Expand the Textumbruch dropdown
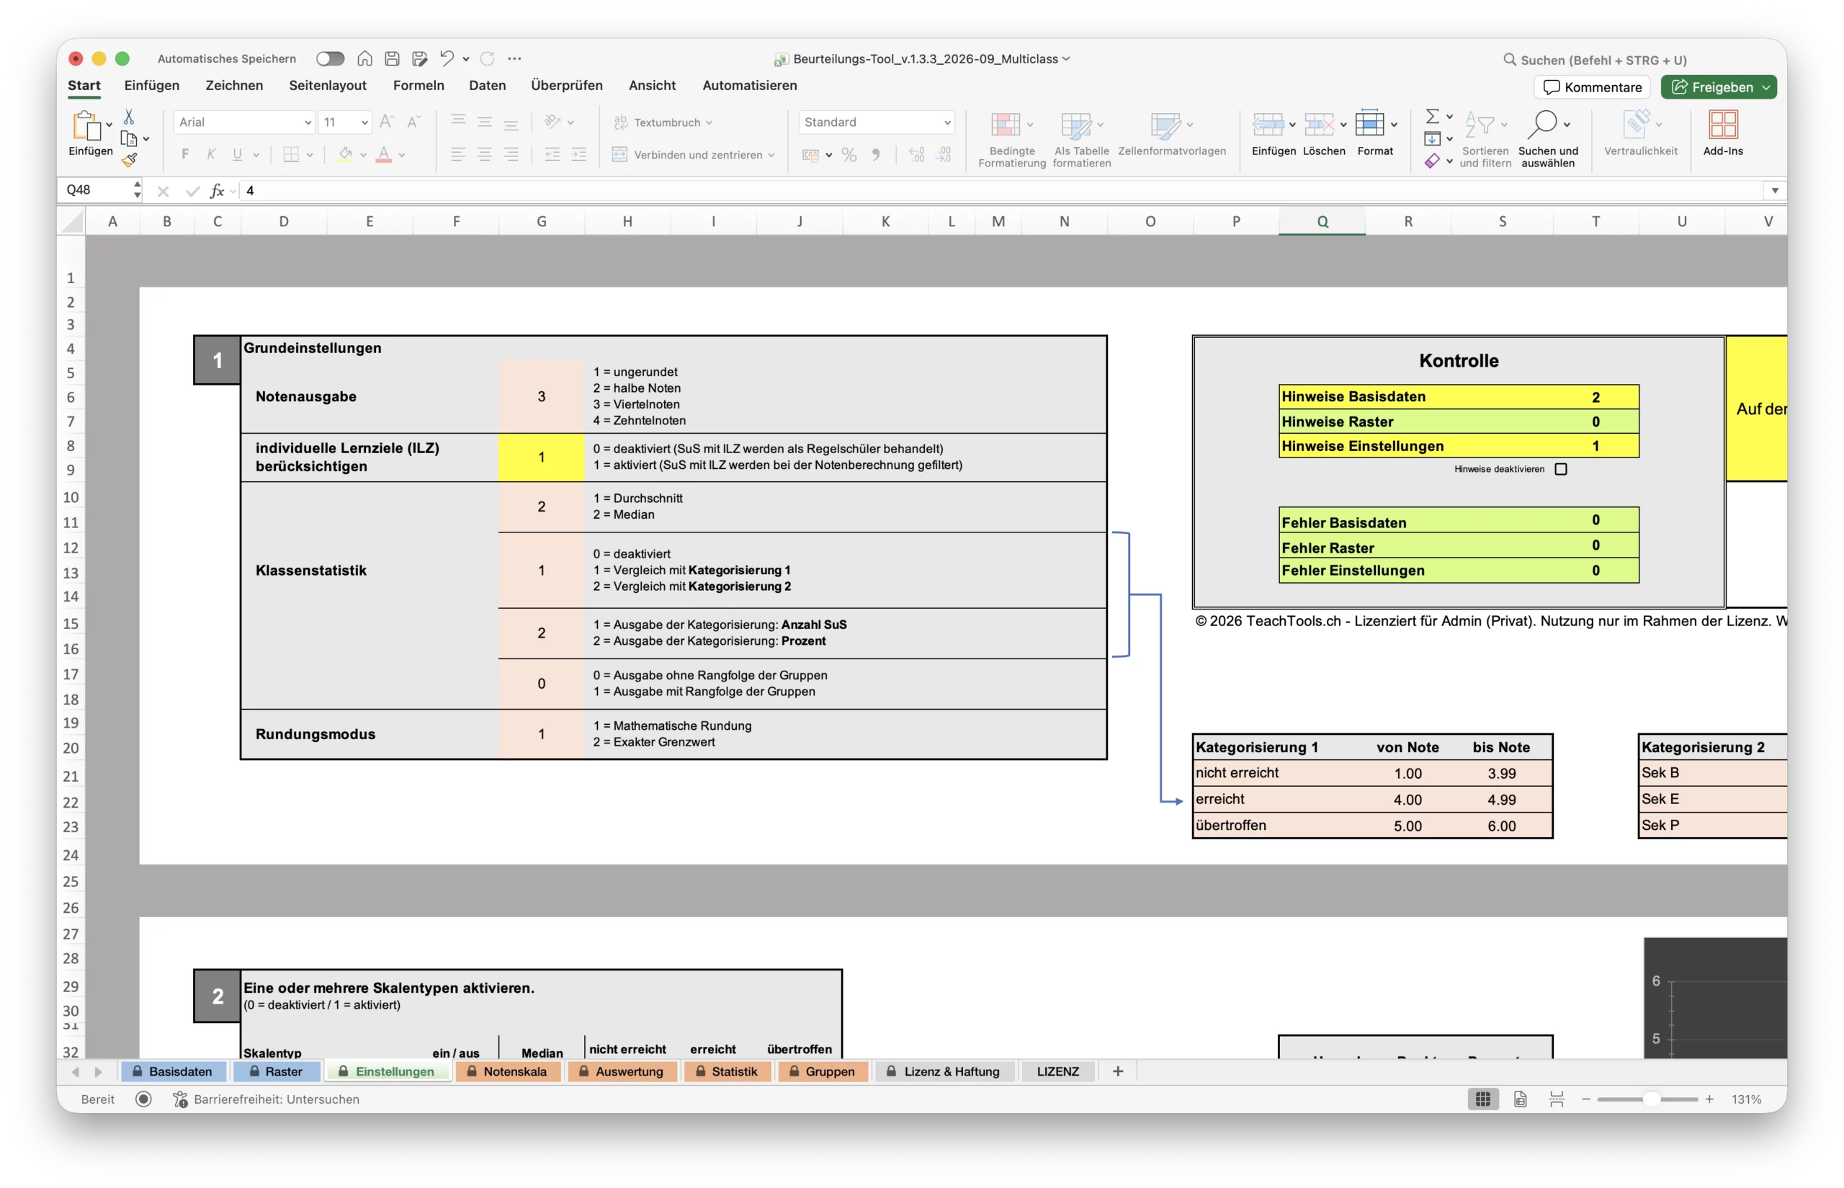Viewport: 1844px width, 1188px height. tap(709, 122)
